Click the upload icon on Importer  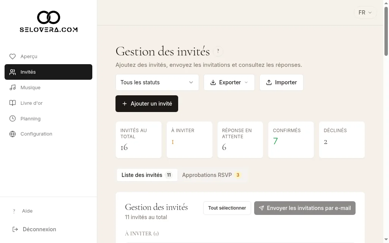(269, 82)
